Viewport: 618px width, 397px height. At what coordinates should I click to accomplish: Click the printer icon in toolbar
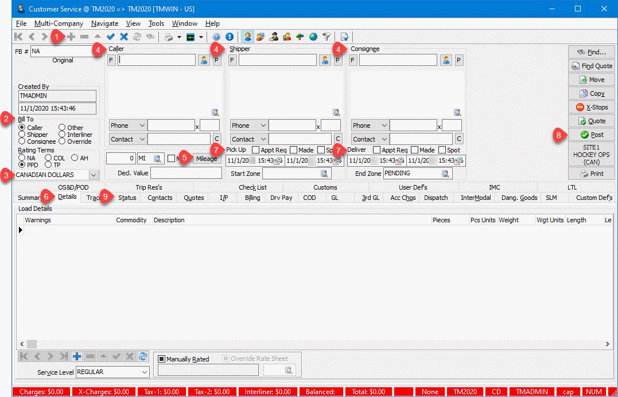168,37
